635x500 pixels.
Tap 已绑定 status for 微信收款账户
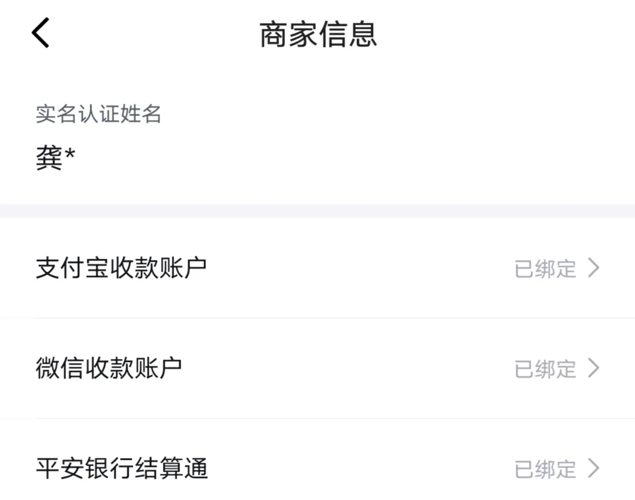545,369
